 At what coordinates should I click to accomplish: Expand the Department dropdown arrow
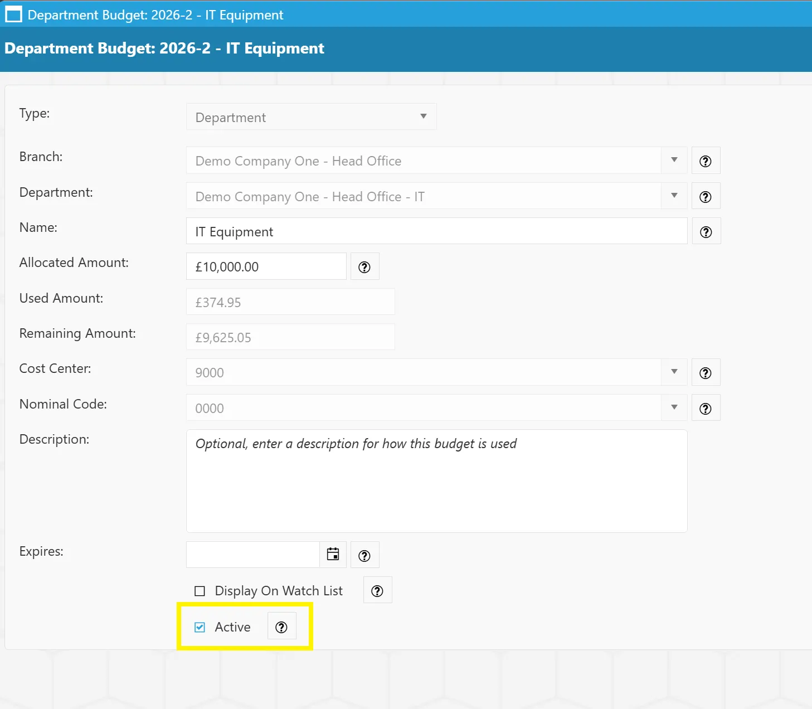pos(674,196)
